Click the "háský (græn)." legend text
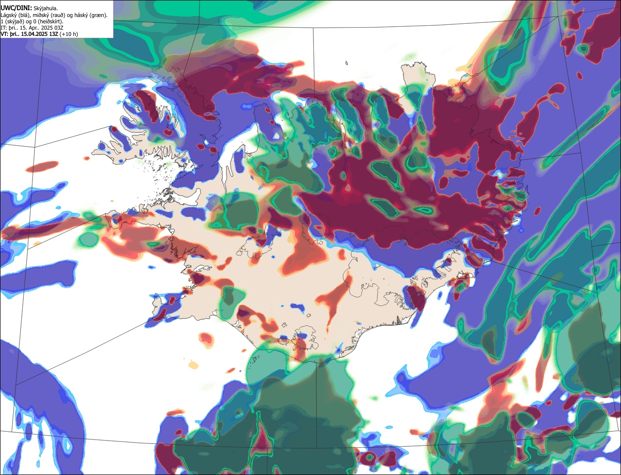The height and width of the screenshot is (475, 621). [x=91, y=16]
